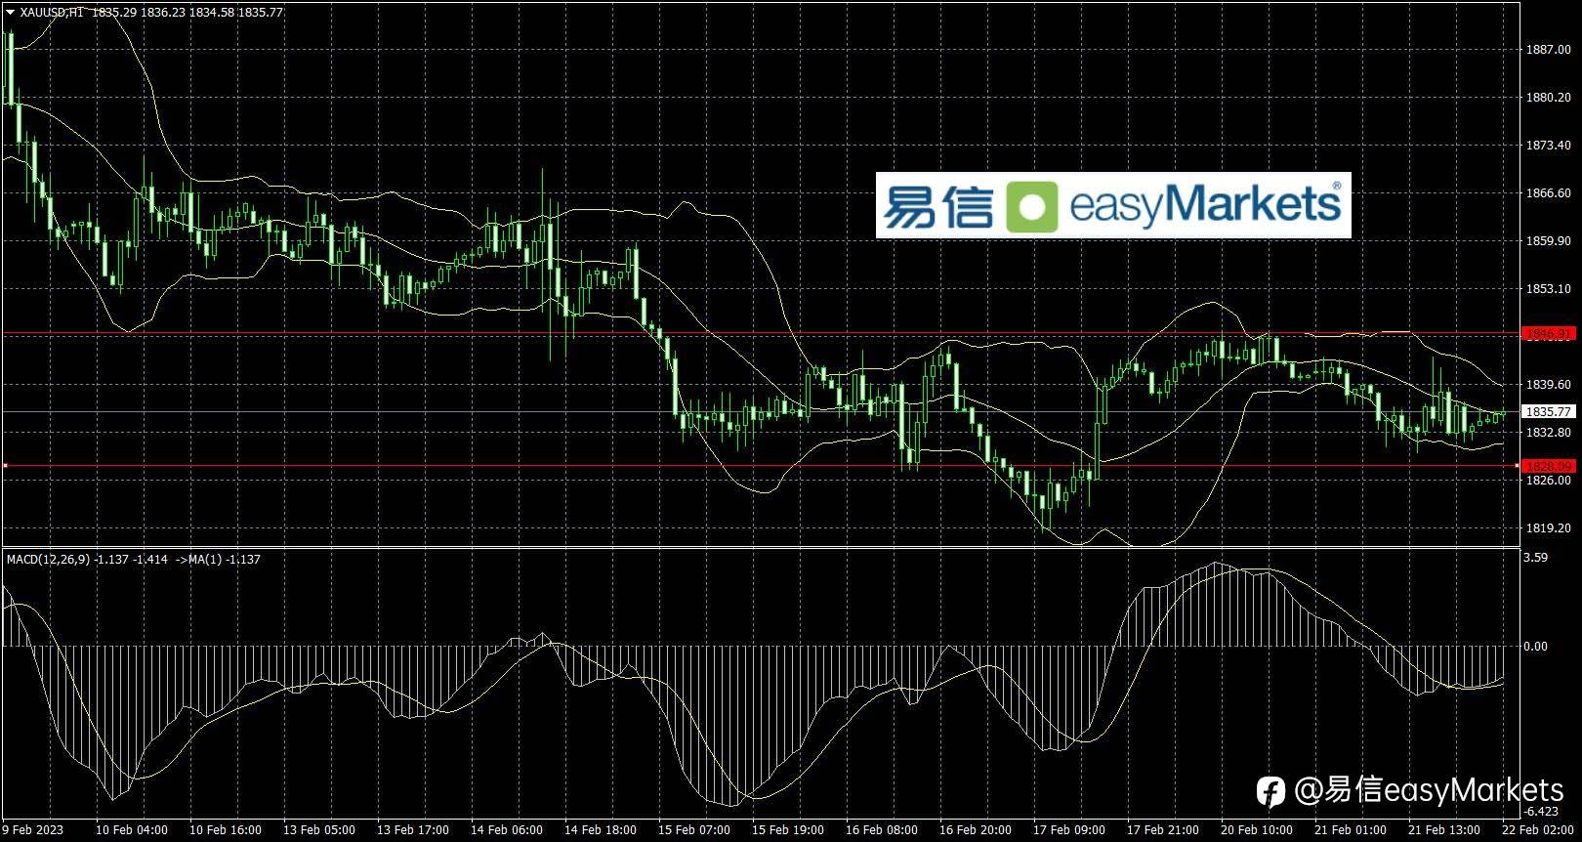
Task: Select the upper red horizontal line at 1846.91
Action: tap(762, 333)
